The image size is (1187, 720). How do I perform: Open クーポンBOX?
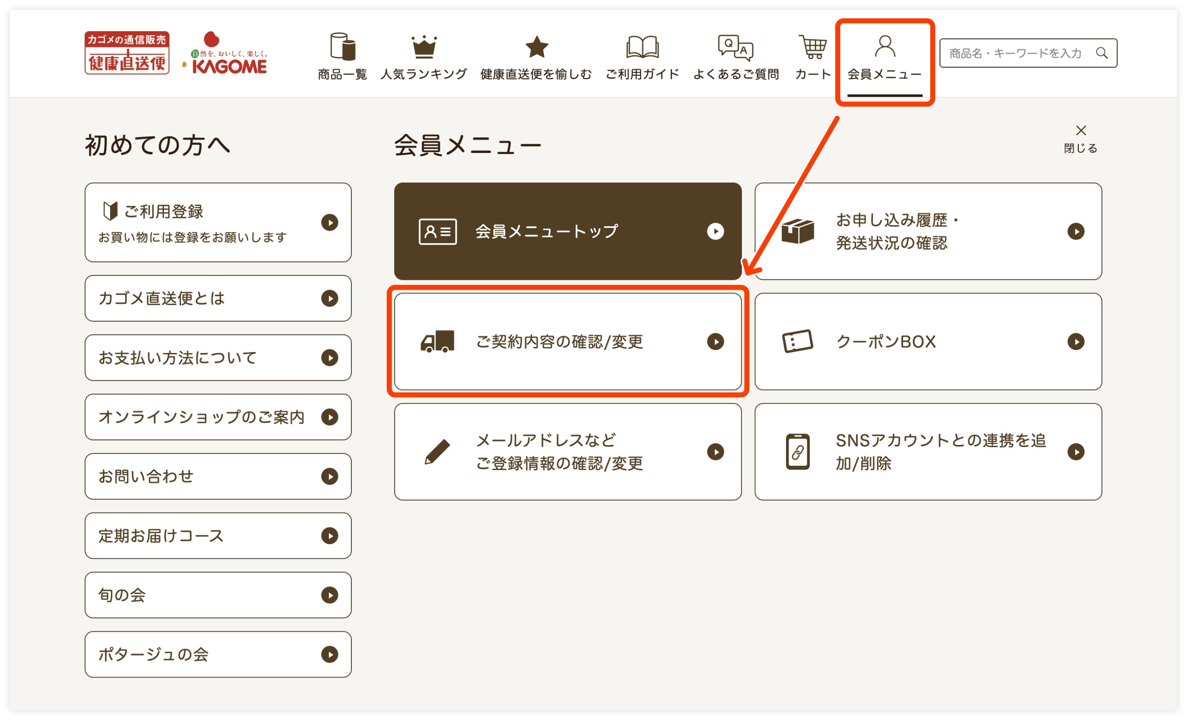click(928, 341)
